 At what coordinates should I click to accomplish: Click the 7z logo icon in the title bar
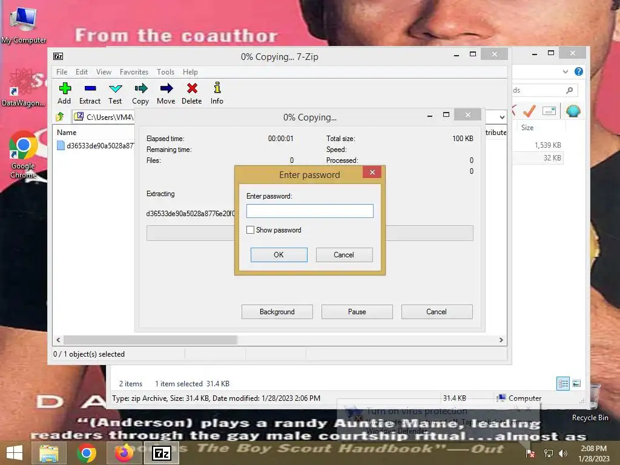[x=58, y=56]
